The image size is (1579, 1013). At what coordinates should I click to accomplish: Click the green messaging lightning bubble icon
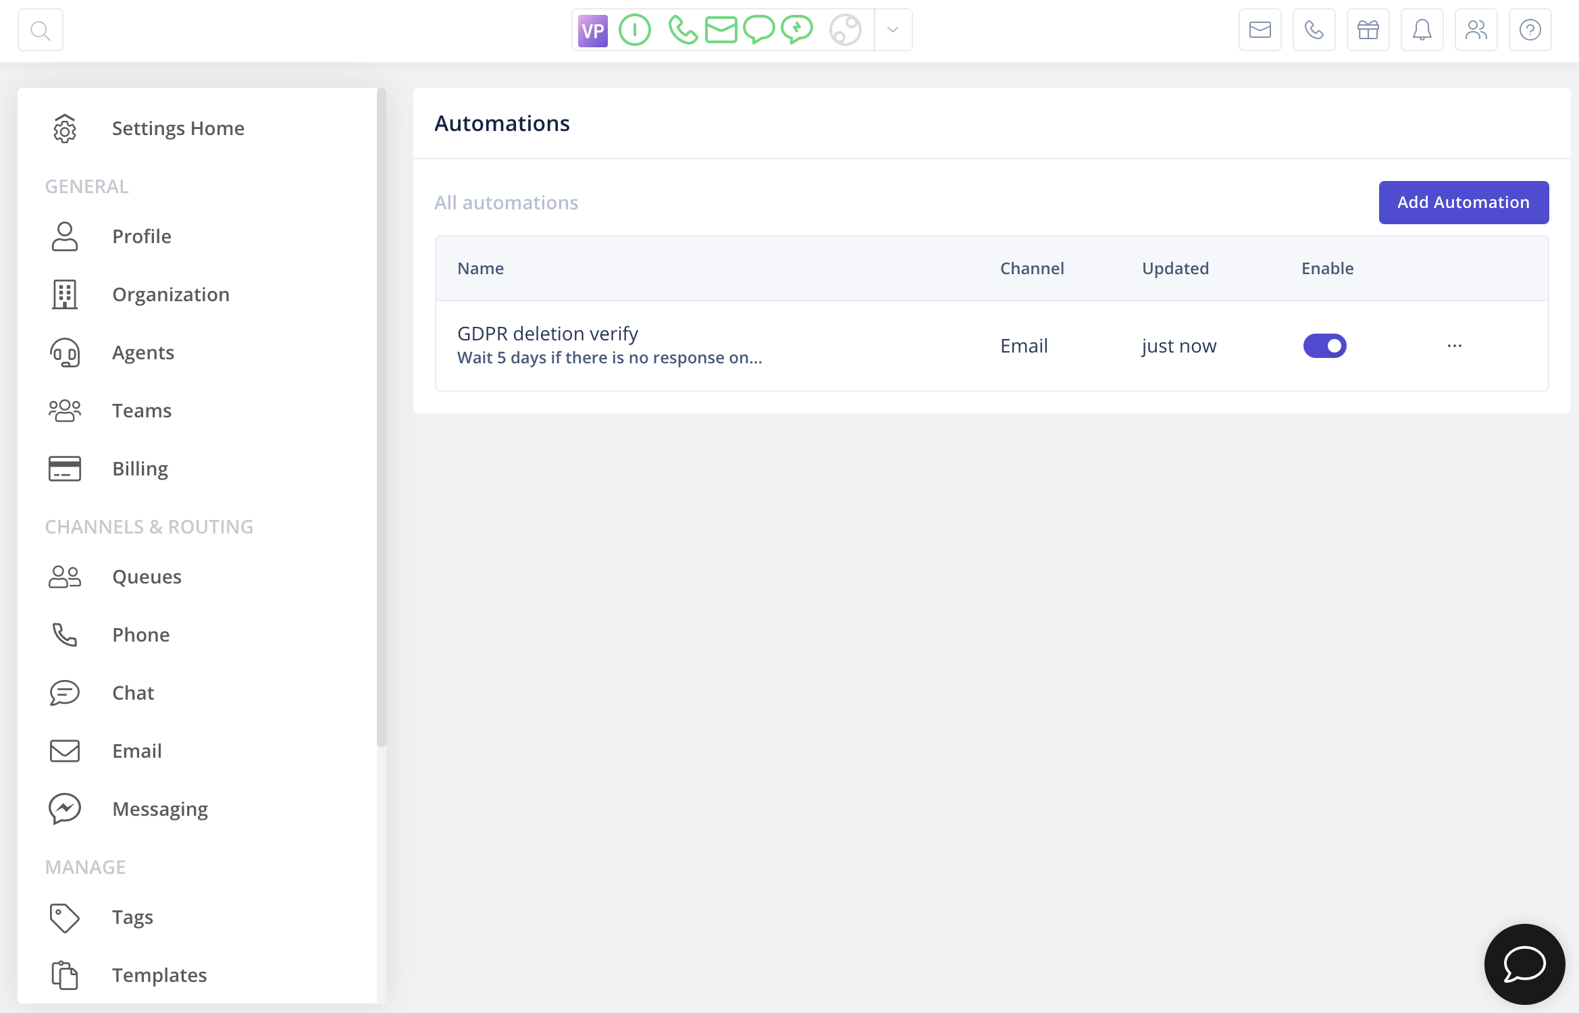coord(798,30)
